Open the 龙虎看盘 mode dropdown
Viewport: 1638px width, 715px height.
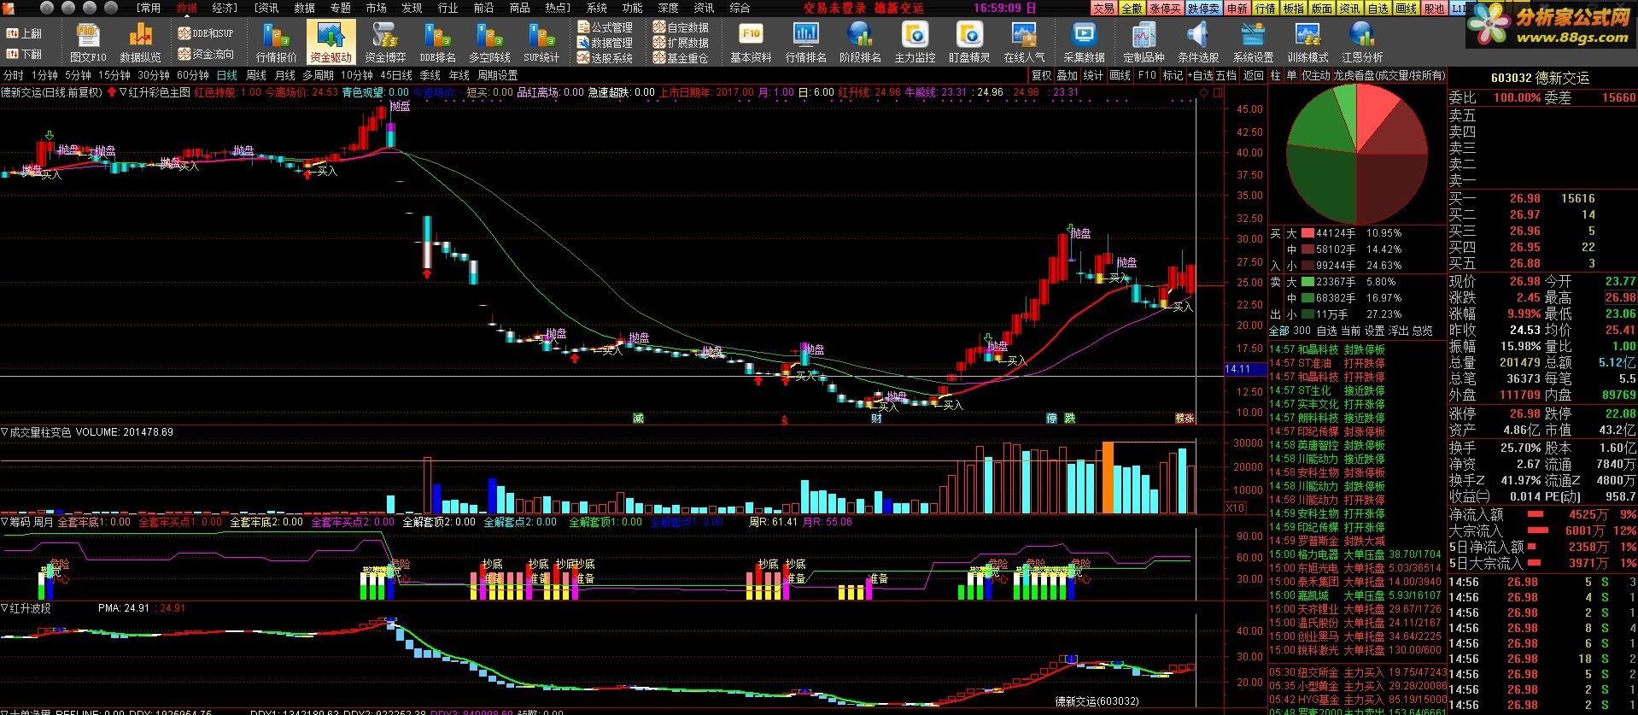[1389, 75]
